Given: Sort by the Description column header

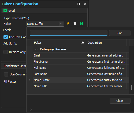Looking at the screenshot, I should [x=106, y=43].
